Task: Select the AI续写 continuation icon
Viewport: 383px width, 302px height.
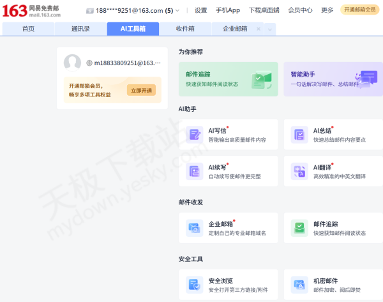Action: [x=194, y=172]
